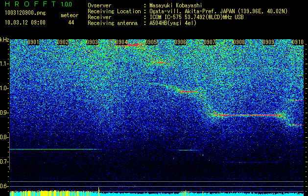Screen dimensions: 308x196
Task: Click the Receiving antenna field label
Action: pyautogui.click(x=112, y=23)
